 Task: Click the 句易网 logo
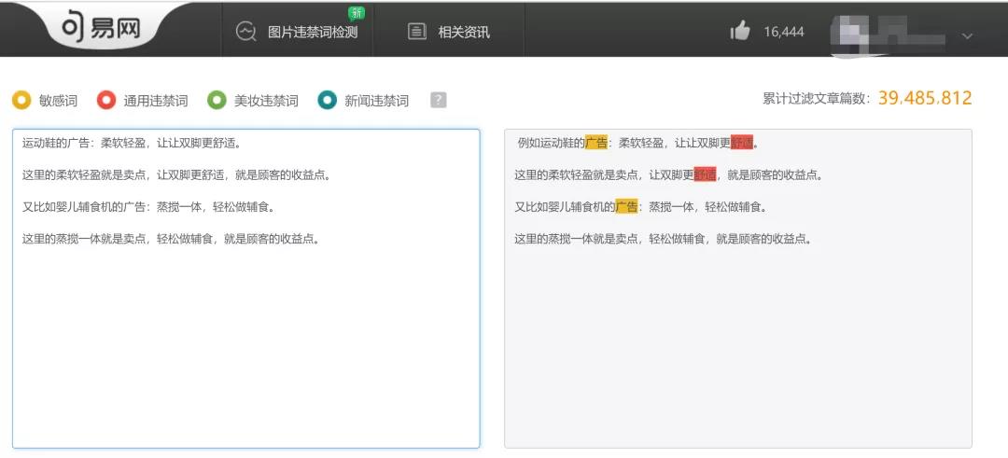pyautogui.click(x=101, y=28)
